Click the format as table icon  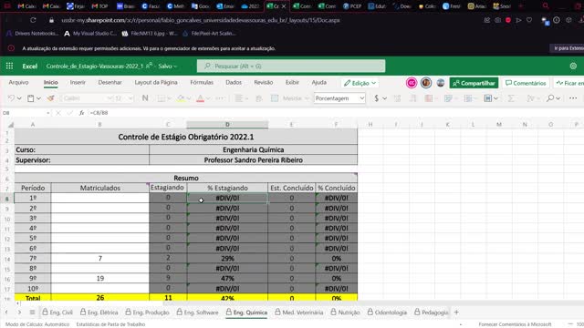(448, 98)
